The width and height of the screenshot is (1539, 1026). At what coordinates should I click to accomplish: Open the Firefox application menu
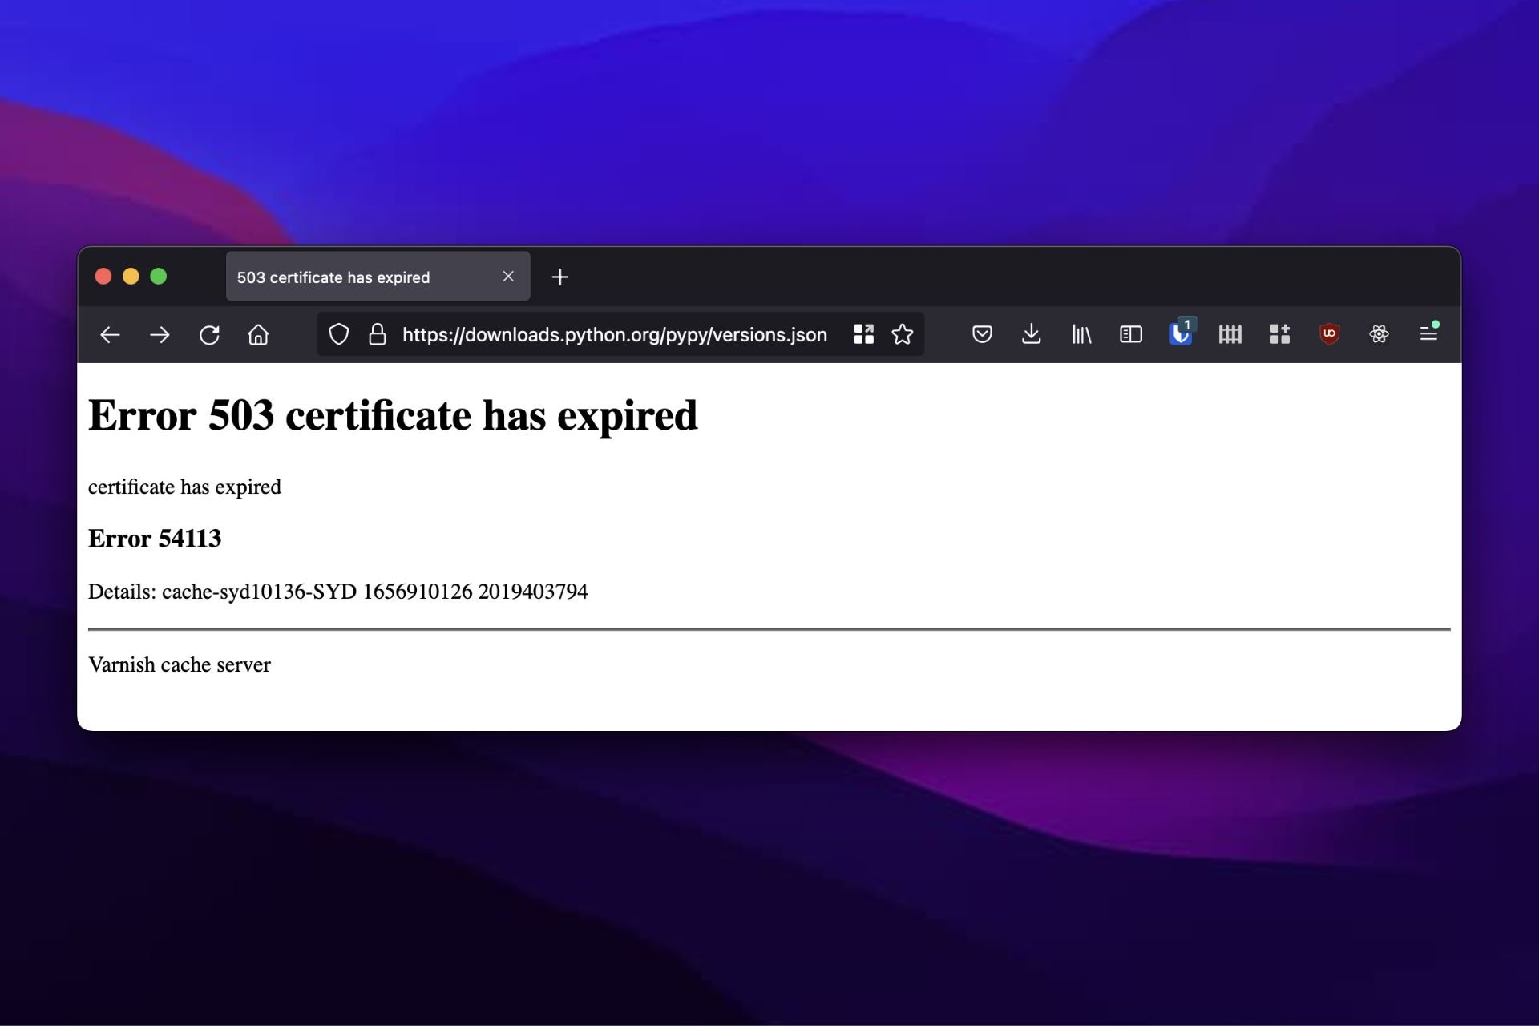click(x=1428, y=333)
